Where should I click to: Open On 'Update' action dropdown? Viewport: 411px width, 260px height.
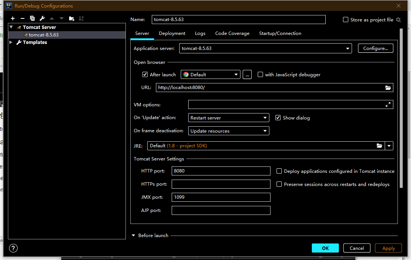tap(228, 118)
